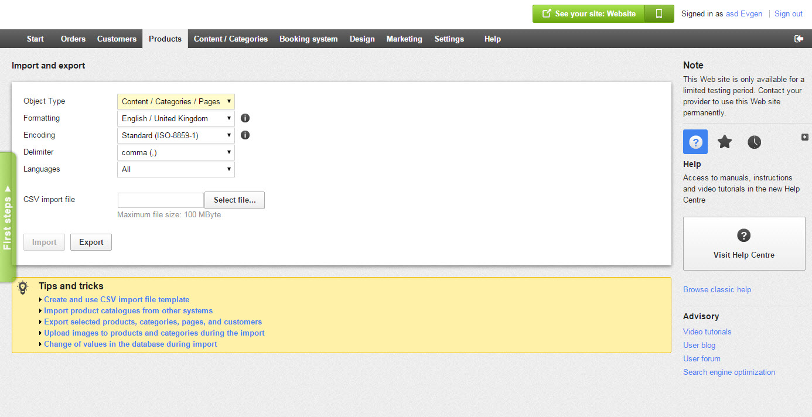This screenshot has width=812, height=417.
Task: Open the Object Type dropdown
Action: pos(176,101)
